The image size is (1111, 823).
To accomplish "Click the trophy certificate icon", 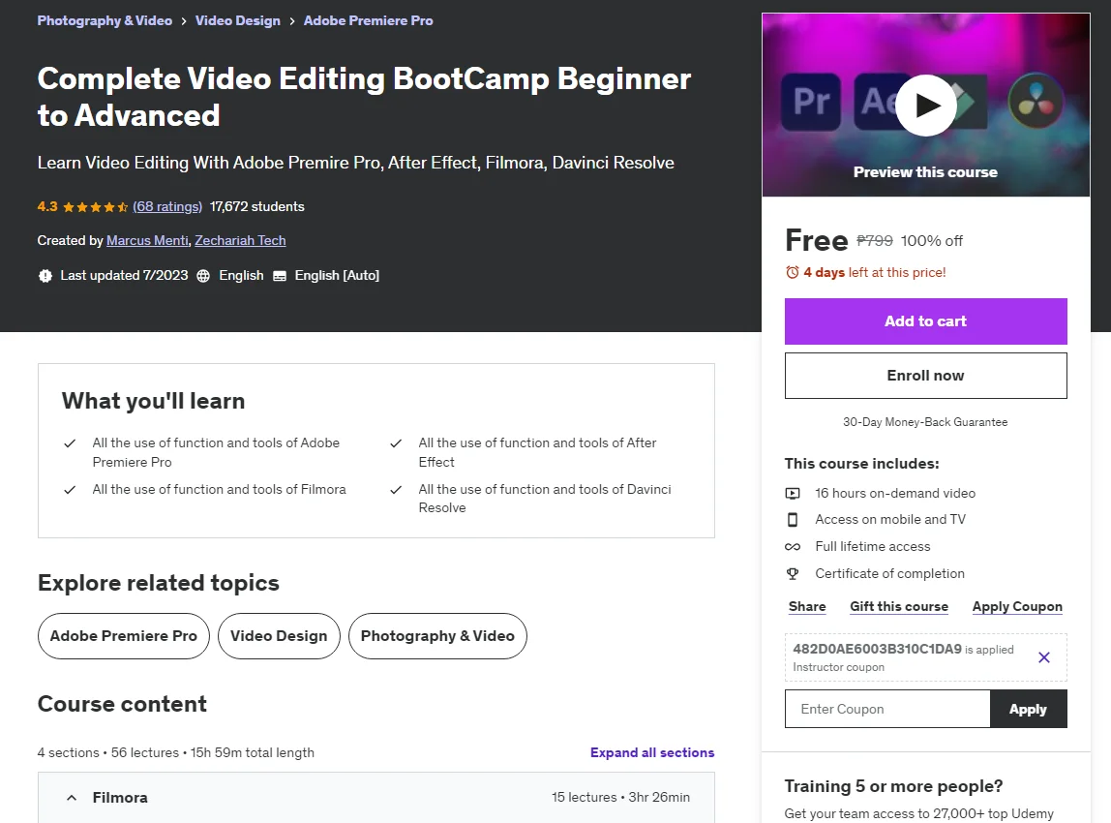I will (793, 573).
